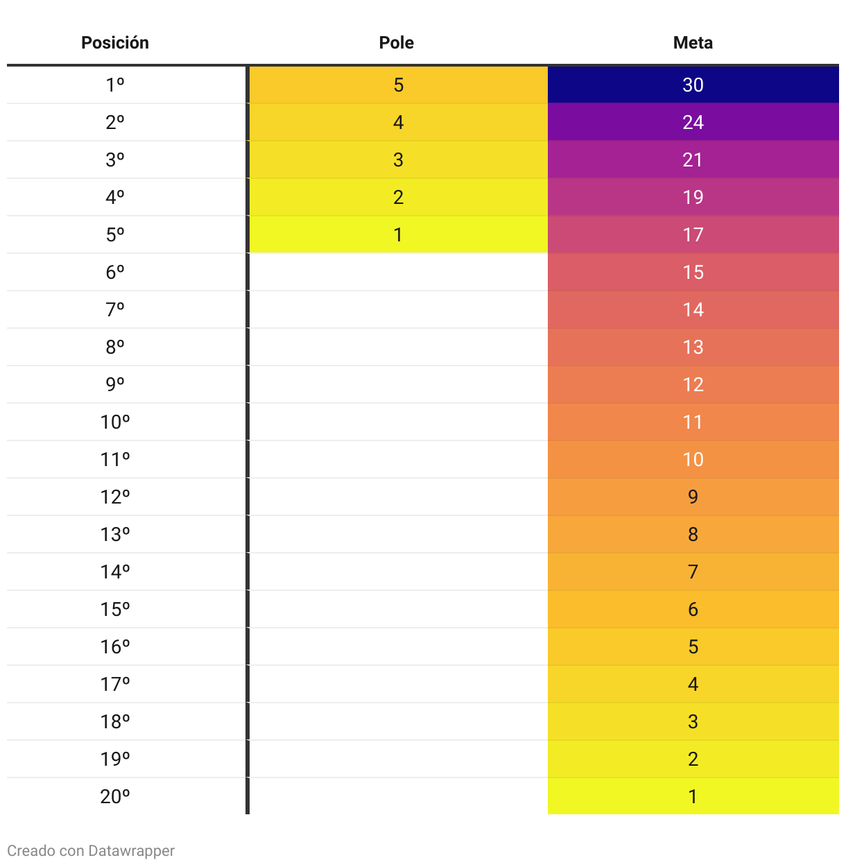The image size is (846, 867).
Task: Select the purple Meta cell showing 24
Action: point(693,122)
